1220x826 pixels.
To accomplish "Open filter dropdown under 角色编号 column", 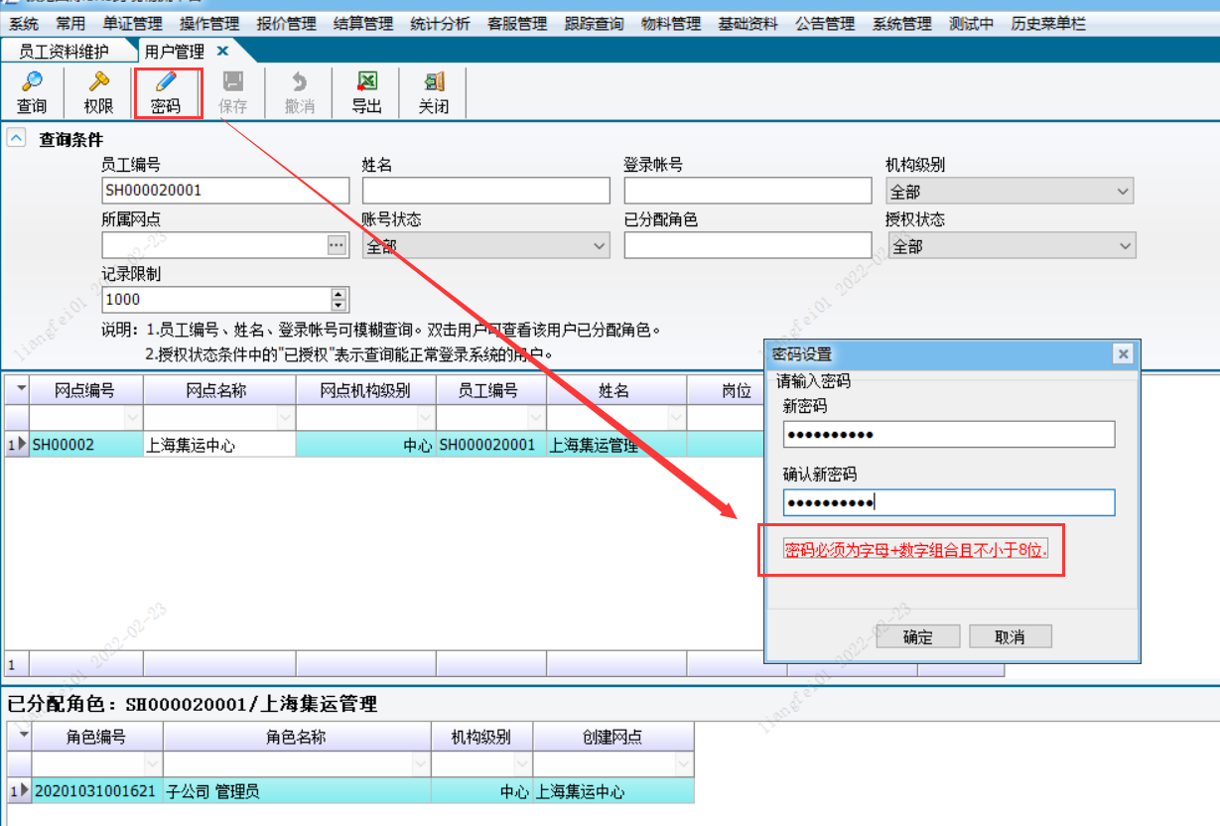I will (x=153, y=764).
